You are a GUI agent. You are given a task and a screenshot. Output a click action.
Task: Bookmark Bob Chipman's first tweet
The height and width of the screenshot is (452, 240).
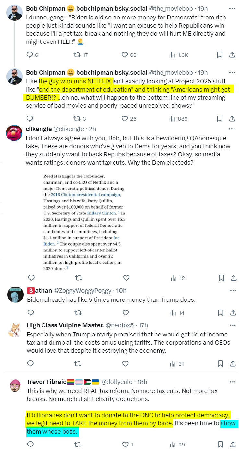click(x=220, y=55)
